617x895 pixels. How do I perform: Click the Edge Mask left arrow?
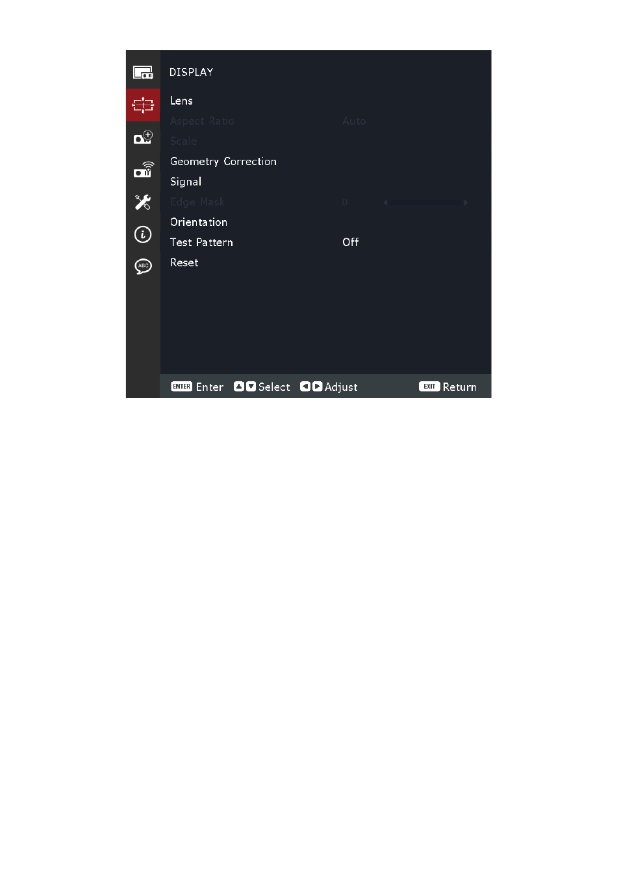point(385,203)
